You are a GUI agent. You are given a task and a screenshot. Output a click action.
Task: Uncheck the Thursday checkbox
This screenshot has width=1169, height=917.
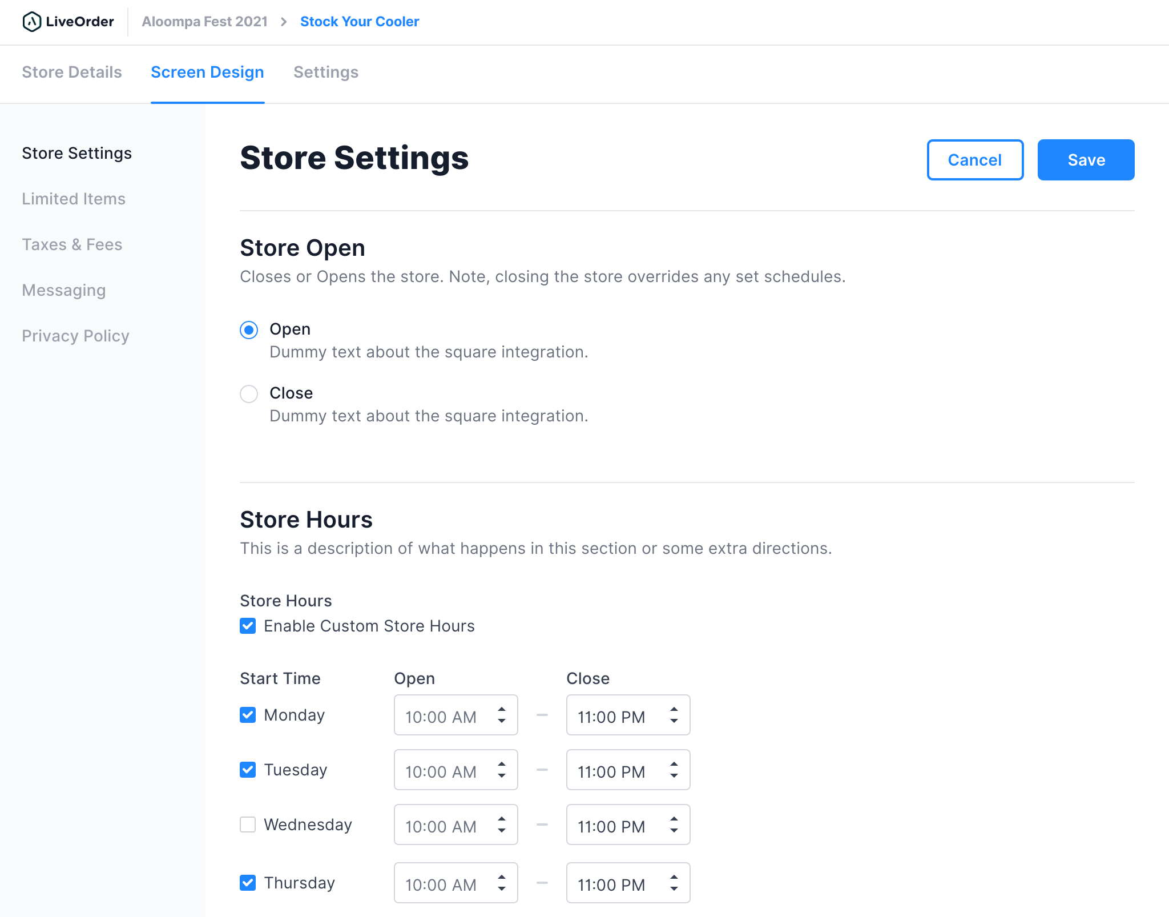(x=248, y=883)
